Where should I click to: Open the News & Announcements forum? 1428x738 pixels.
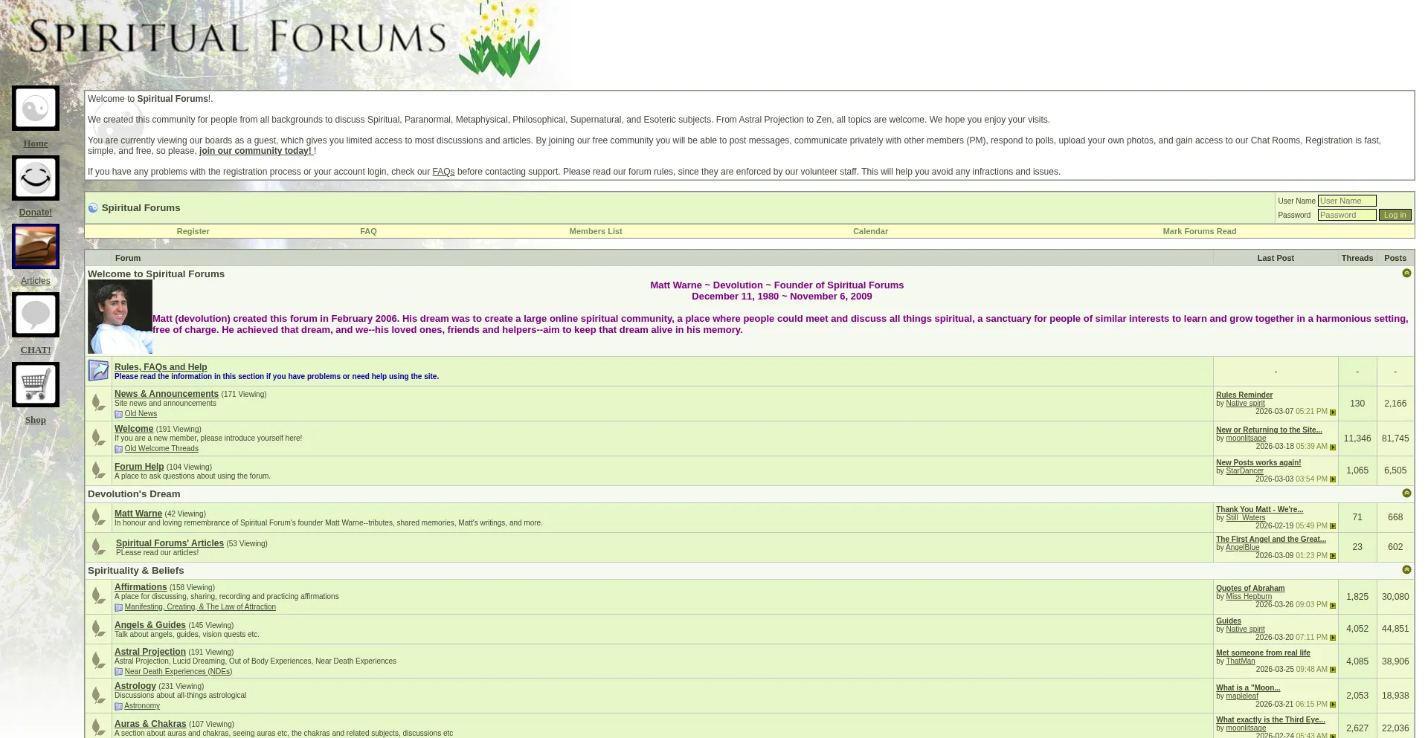(167, 394)
